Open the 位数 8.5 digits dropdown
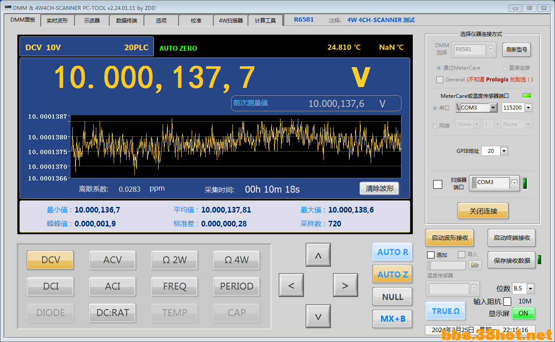555x342 pixels. coord(530,288)
